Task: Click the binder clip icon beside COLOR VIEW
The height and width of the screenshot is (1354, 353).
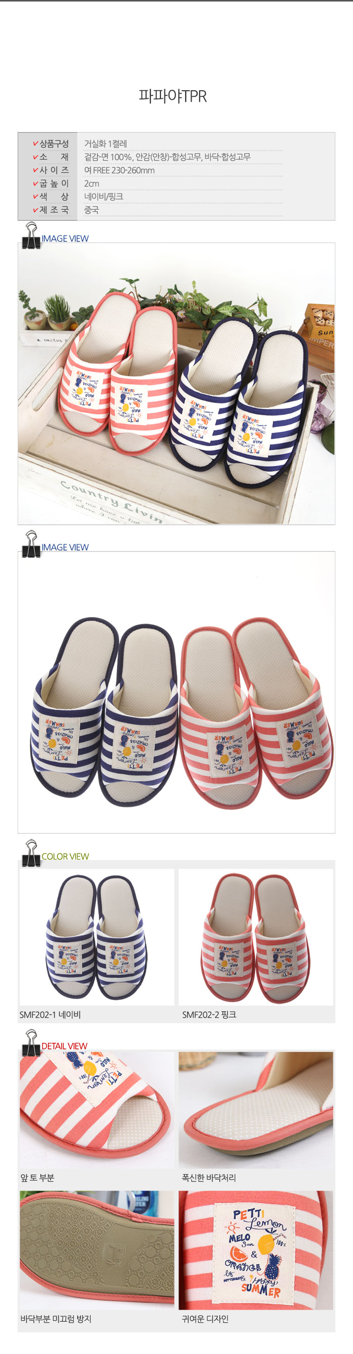Action: click(31, 852)
